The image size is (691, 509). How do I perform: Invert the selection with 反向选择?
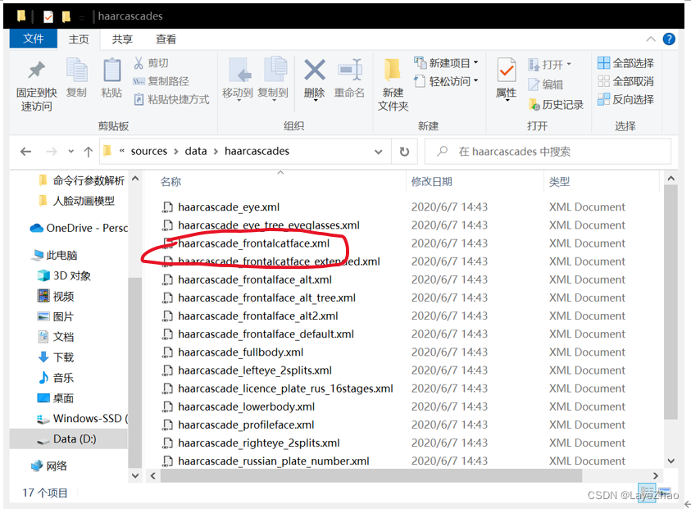point(625,100)
